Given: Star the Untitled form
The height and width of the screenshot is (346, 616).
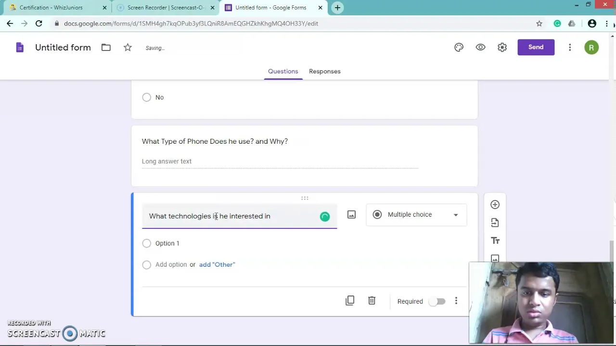Looking at the screenshot, I should [128, 47].
